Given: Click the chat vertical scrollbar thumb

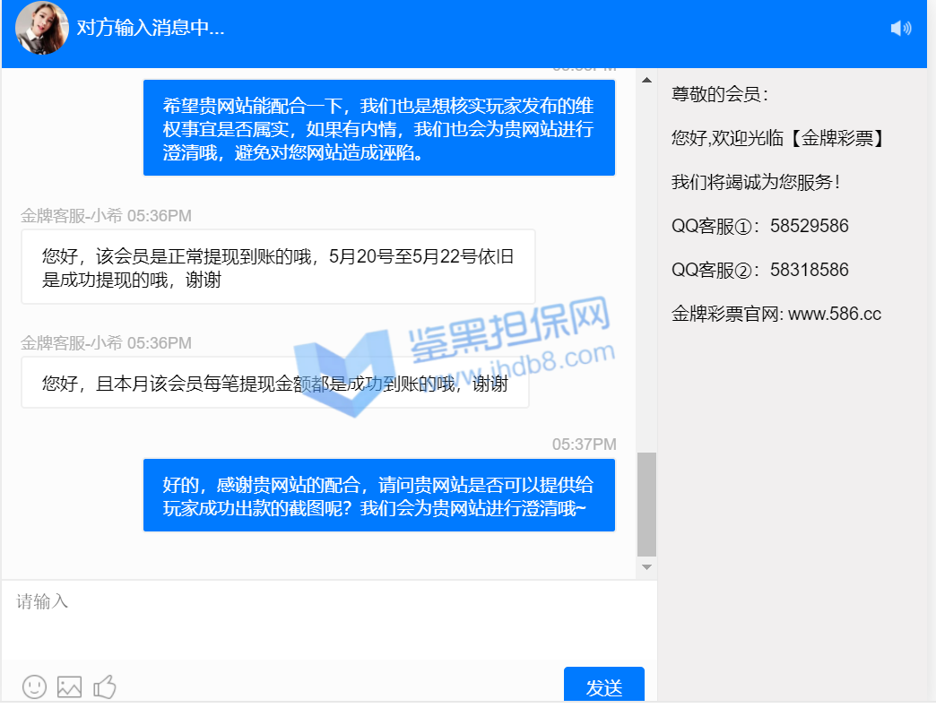Looking at the screenshot, I should [646, 504].
